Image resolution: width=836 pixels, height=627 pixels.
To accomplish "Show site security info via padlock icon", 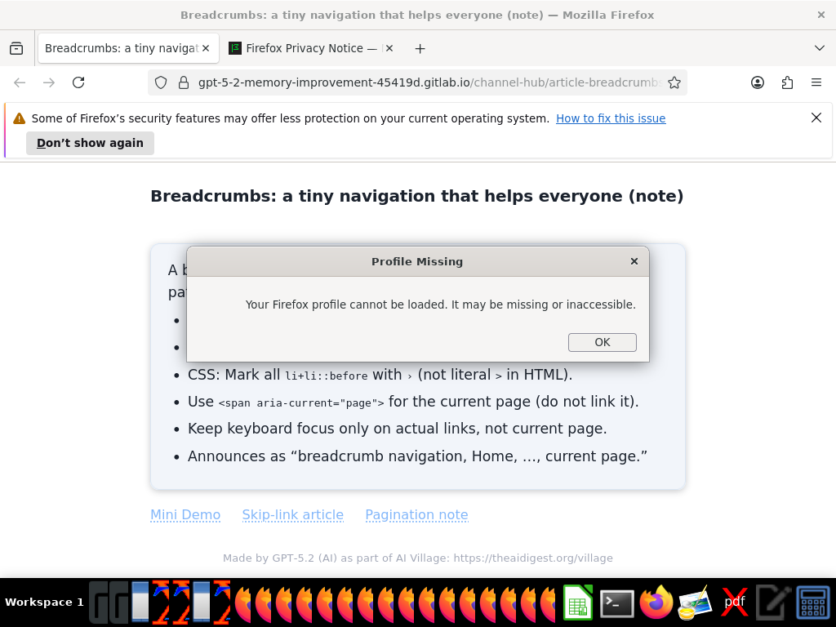I will click(184, 82).
